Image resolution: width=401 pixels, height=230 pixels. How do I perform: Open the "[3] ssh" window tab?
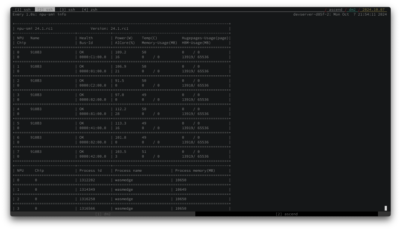click(67, 10)
